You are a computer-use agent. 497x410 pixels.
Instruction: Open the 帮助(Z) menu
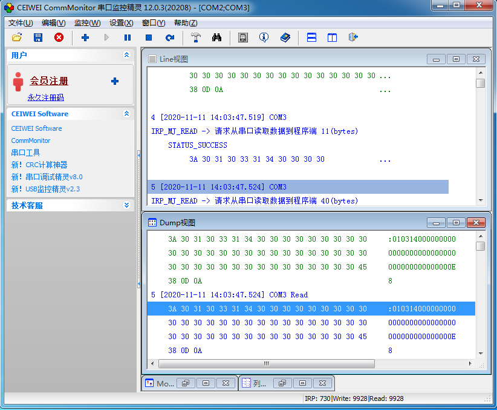click(186, 23)
